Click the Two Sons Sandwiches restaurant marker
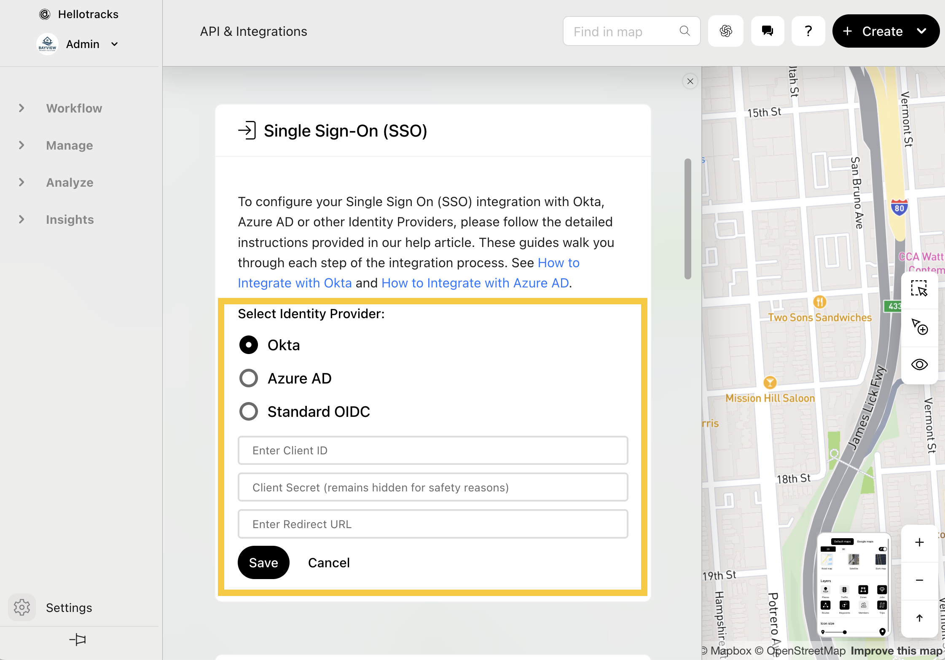 click(x=819, y=302)
